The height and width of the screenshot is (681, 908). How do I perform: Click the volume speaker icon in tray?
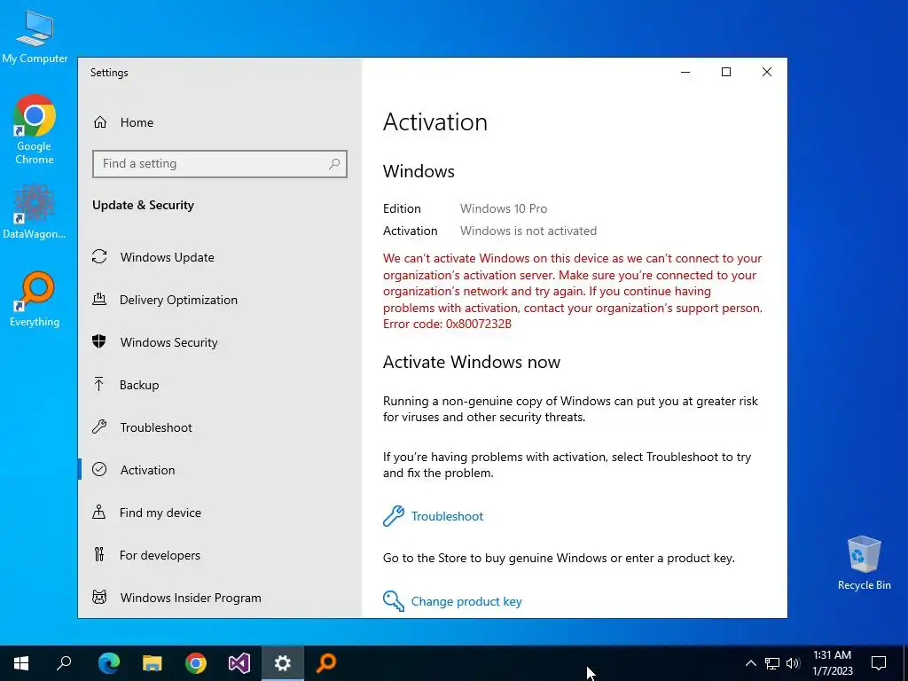pos(794,663)
